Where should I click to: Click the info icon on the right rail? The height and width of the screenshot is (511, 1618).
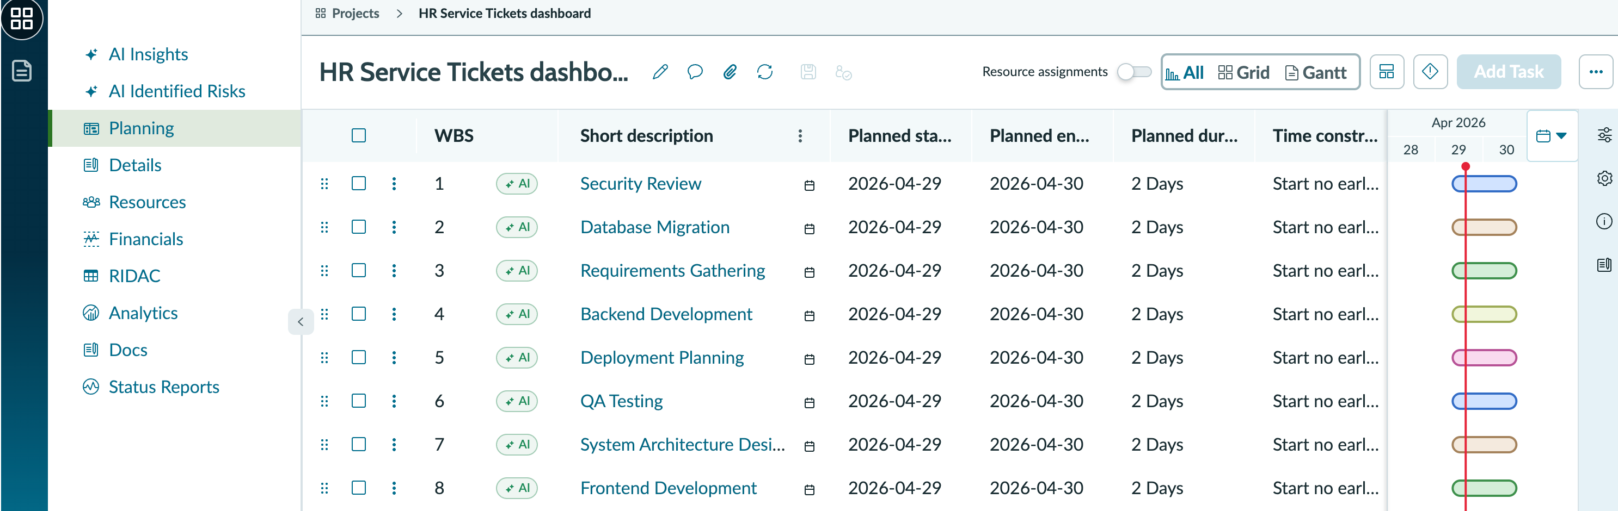coord(1604,221)
